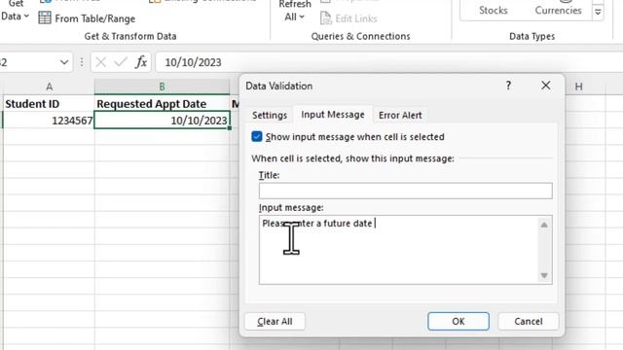This screenshot has height=350, width=623.
Task: Select column H header
Action: (x=578, y=87)
